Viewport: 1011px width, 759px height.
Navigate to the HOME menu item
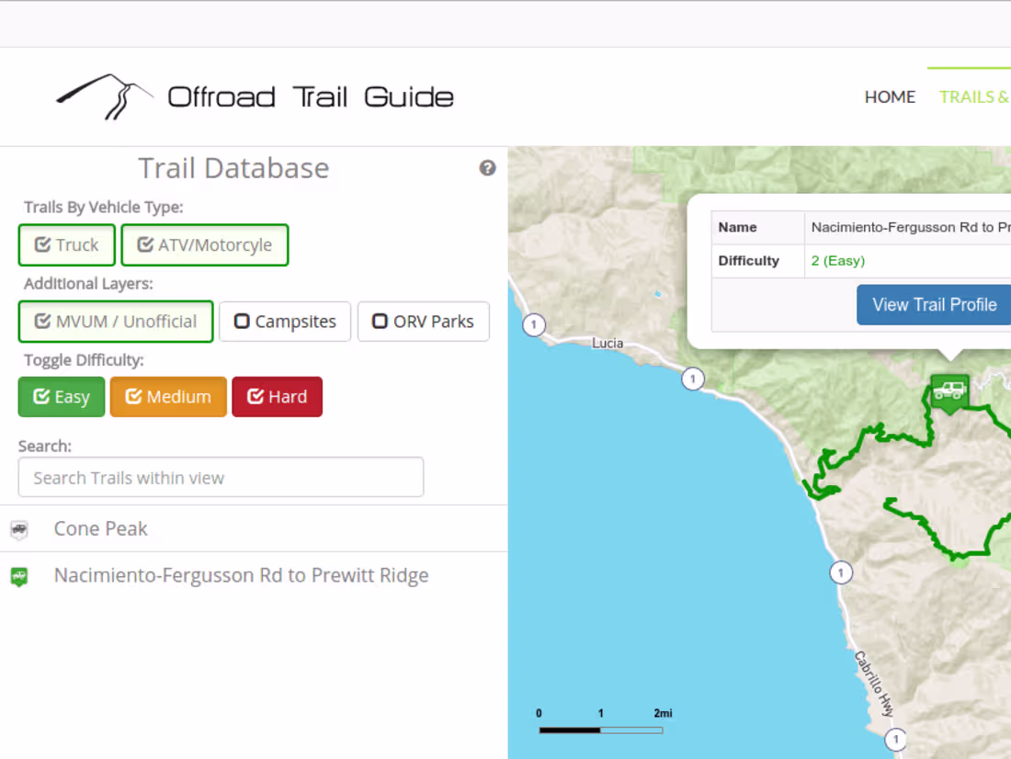pos(890,96)
